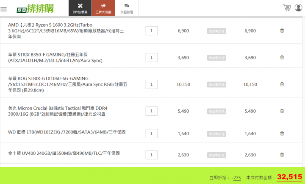The width and height of the screenshot is (305, 184).
Task: Select the 華碩 ROG STRIX-GTX1060-6G-GAMING name
Action: pos(67,84)
